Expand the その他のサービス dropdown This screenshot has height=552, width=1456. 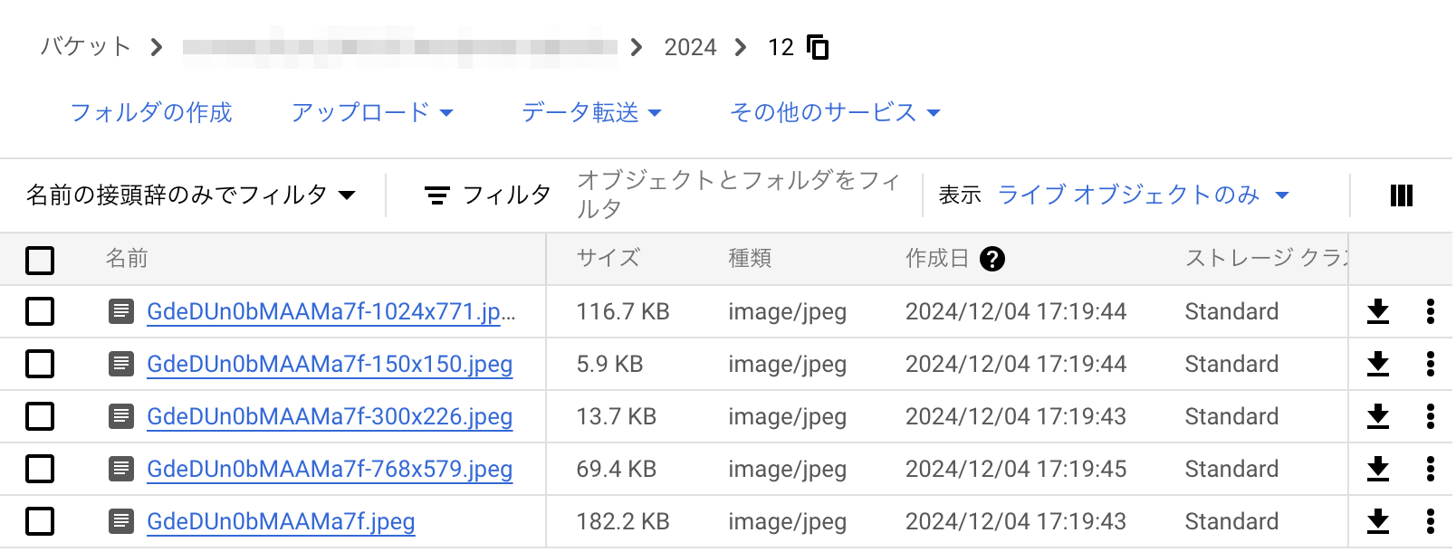(835, 112)
